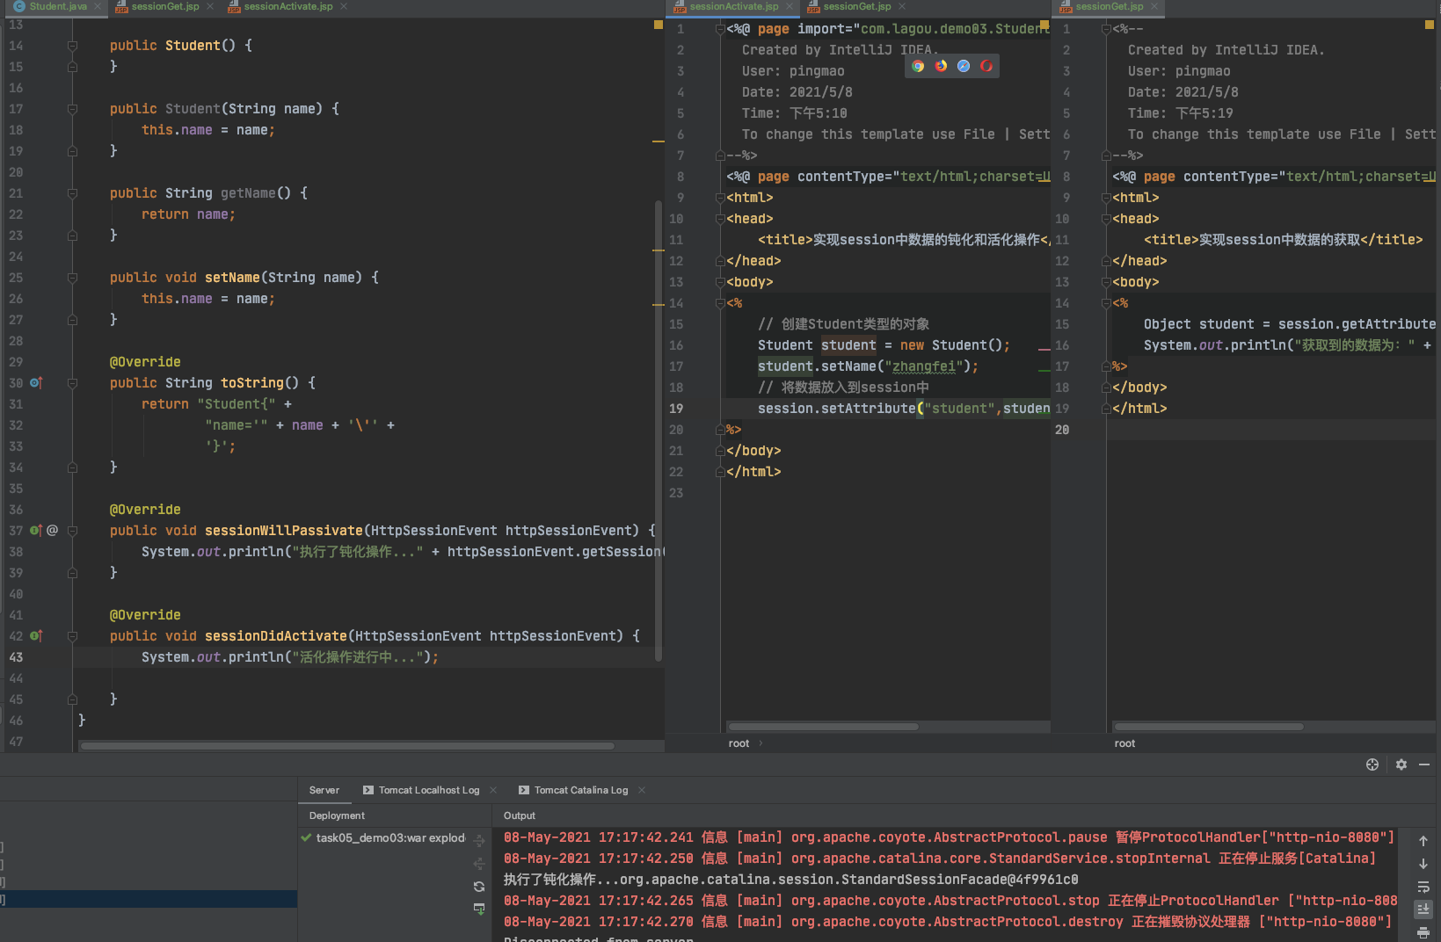
Task: Open page in Chrome browser icon
Action: 918,66
